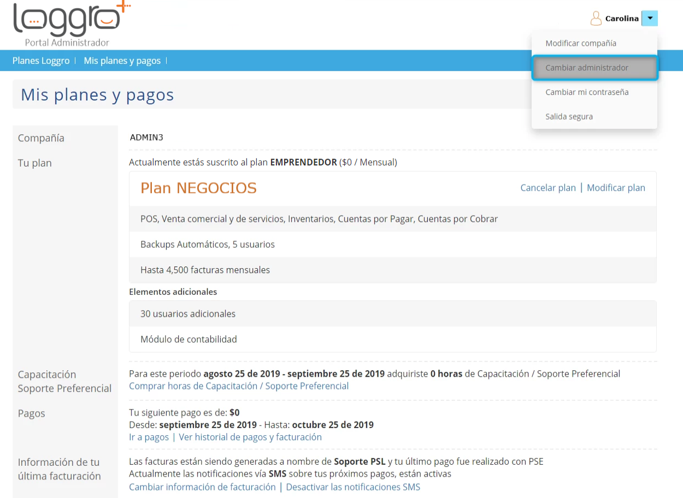Screen dimensions: 683x498
Task: Choose Cambiar administrador menu option
Action: (587, 68)
